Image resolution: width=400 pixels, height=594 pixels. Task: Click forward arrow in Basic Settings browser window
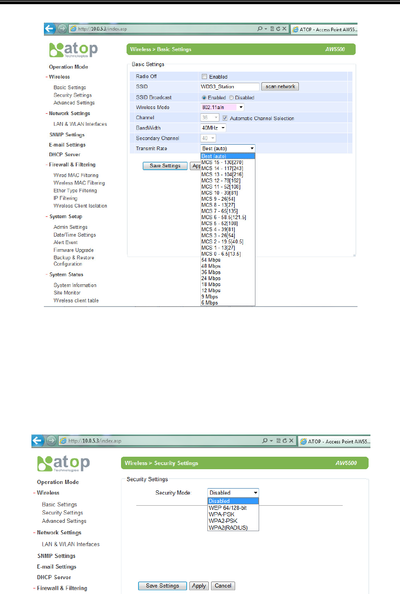[x=61, y=29]
